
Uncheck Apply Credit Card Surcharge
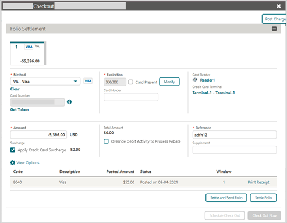13,150
